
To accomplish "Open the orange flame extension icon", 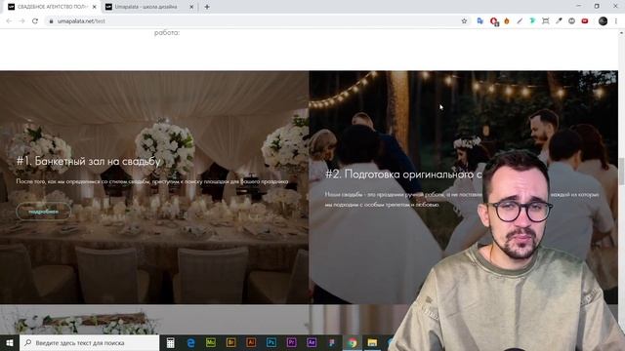I will pos(507,21).
